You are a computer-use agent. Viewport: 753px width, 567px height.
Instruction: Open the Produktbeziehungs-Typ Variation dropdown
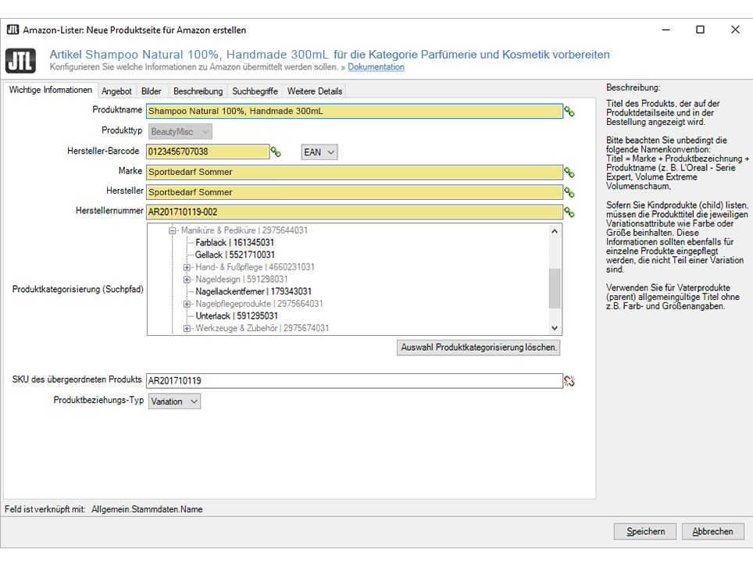174,401
